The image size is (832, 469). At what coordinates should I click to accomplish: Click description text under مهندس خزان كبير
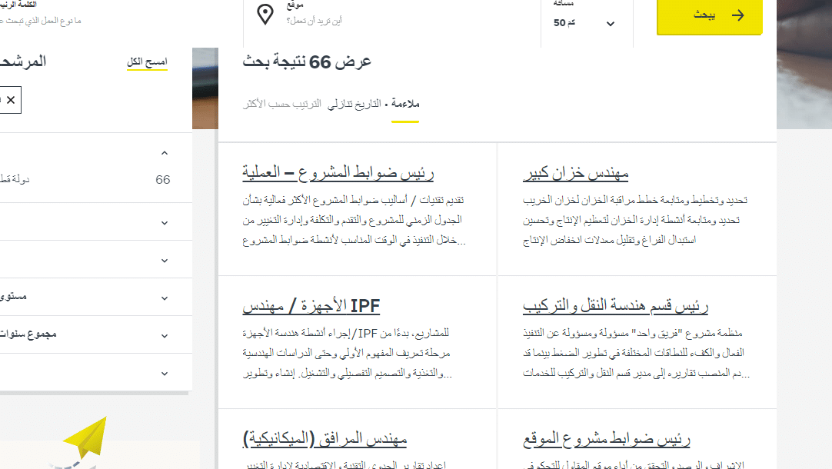[634, 220]
